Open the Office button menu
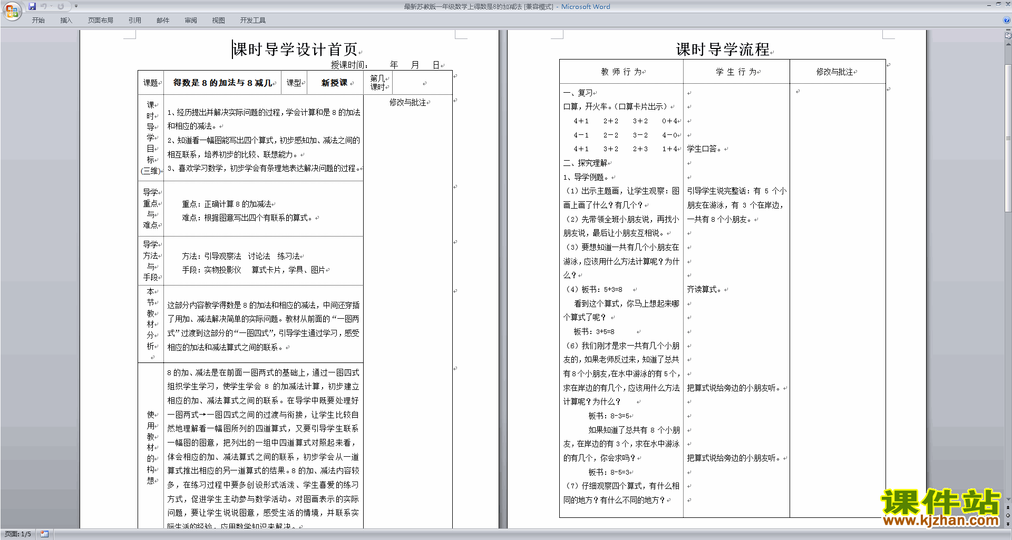The height and width of the screenshot is (540, 1012). [12, 11]
